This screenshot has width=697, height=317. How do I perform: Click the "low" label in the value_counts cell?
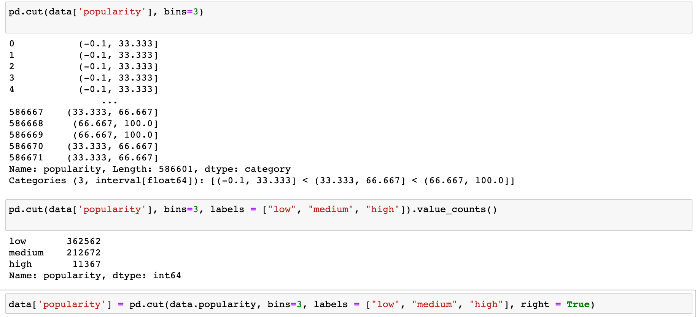click(x=282, y=209)
